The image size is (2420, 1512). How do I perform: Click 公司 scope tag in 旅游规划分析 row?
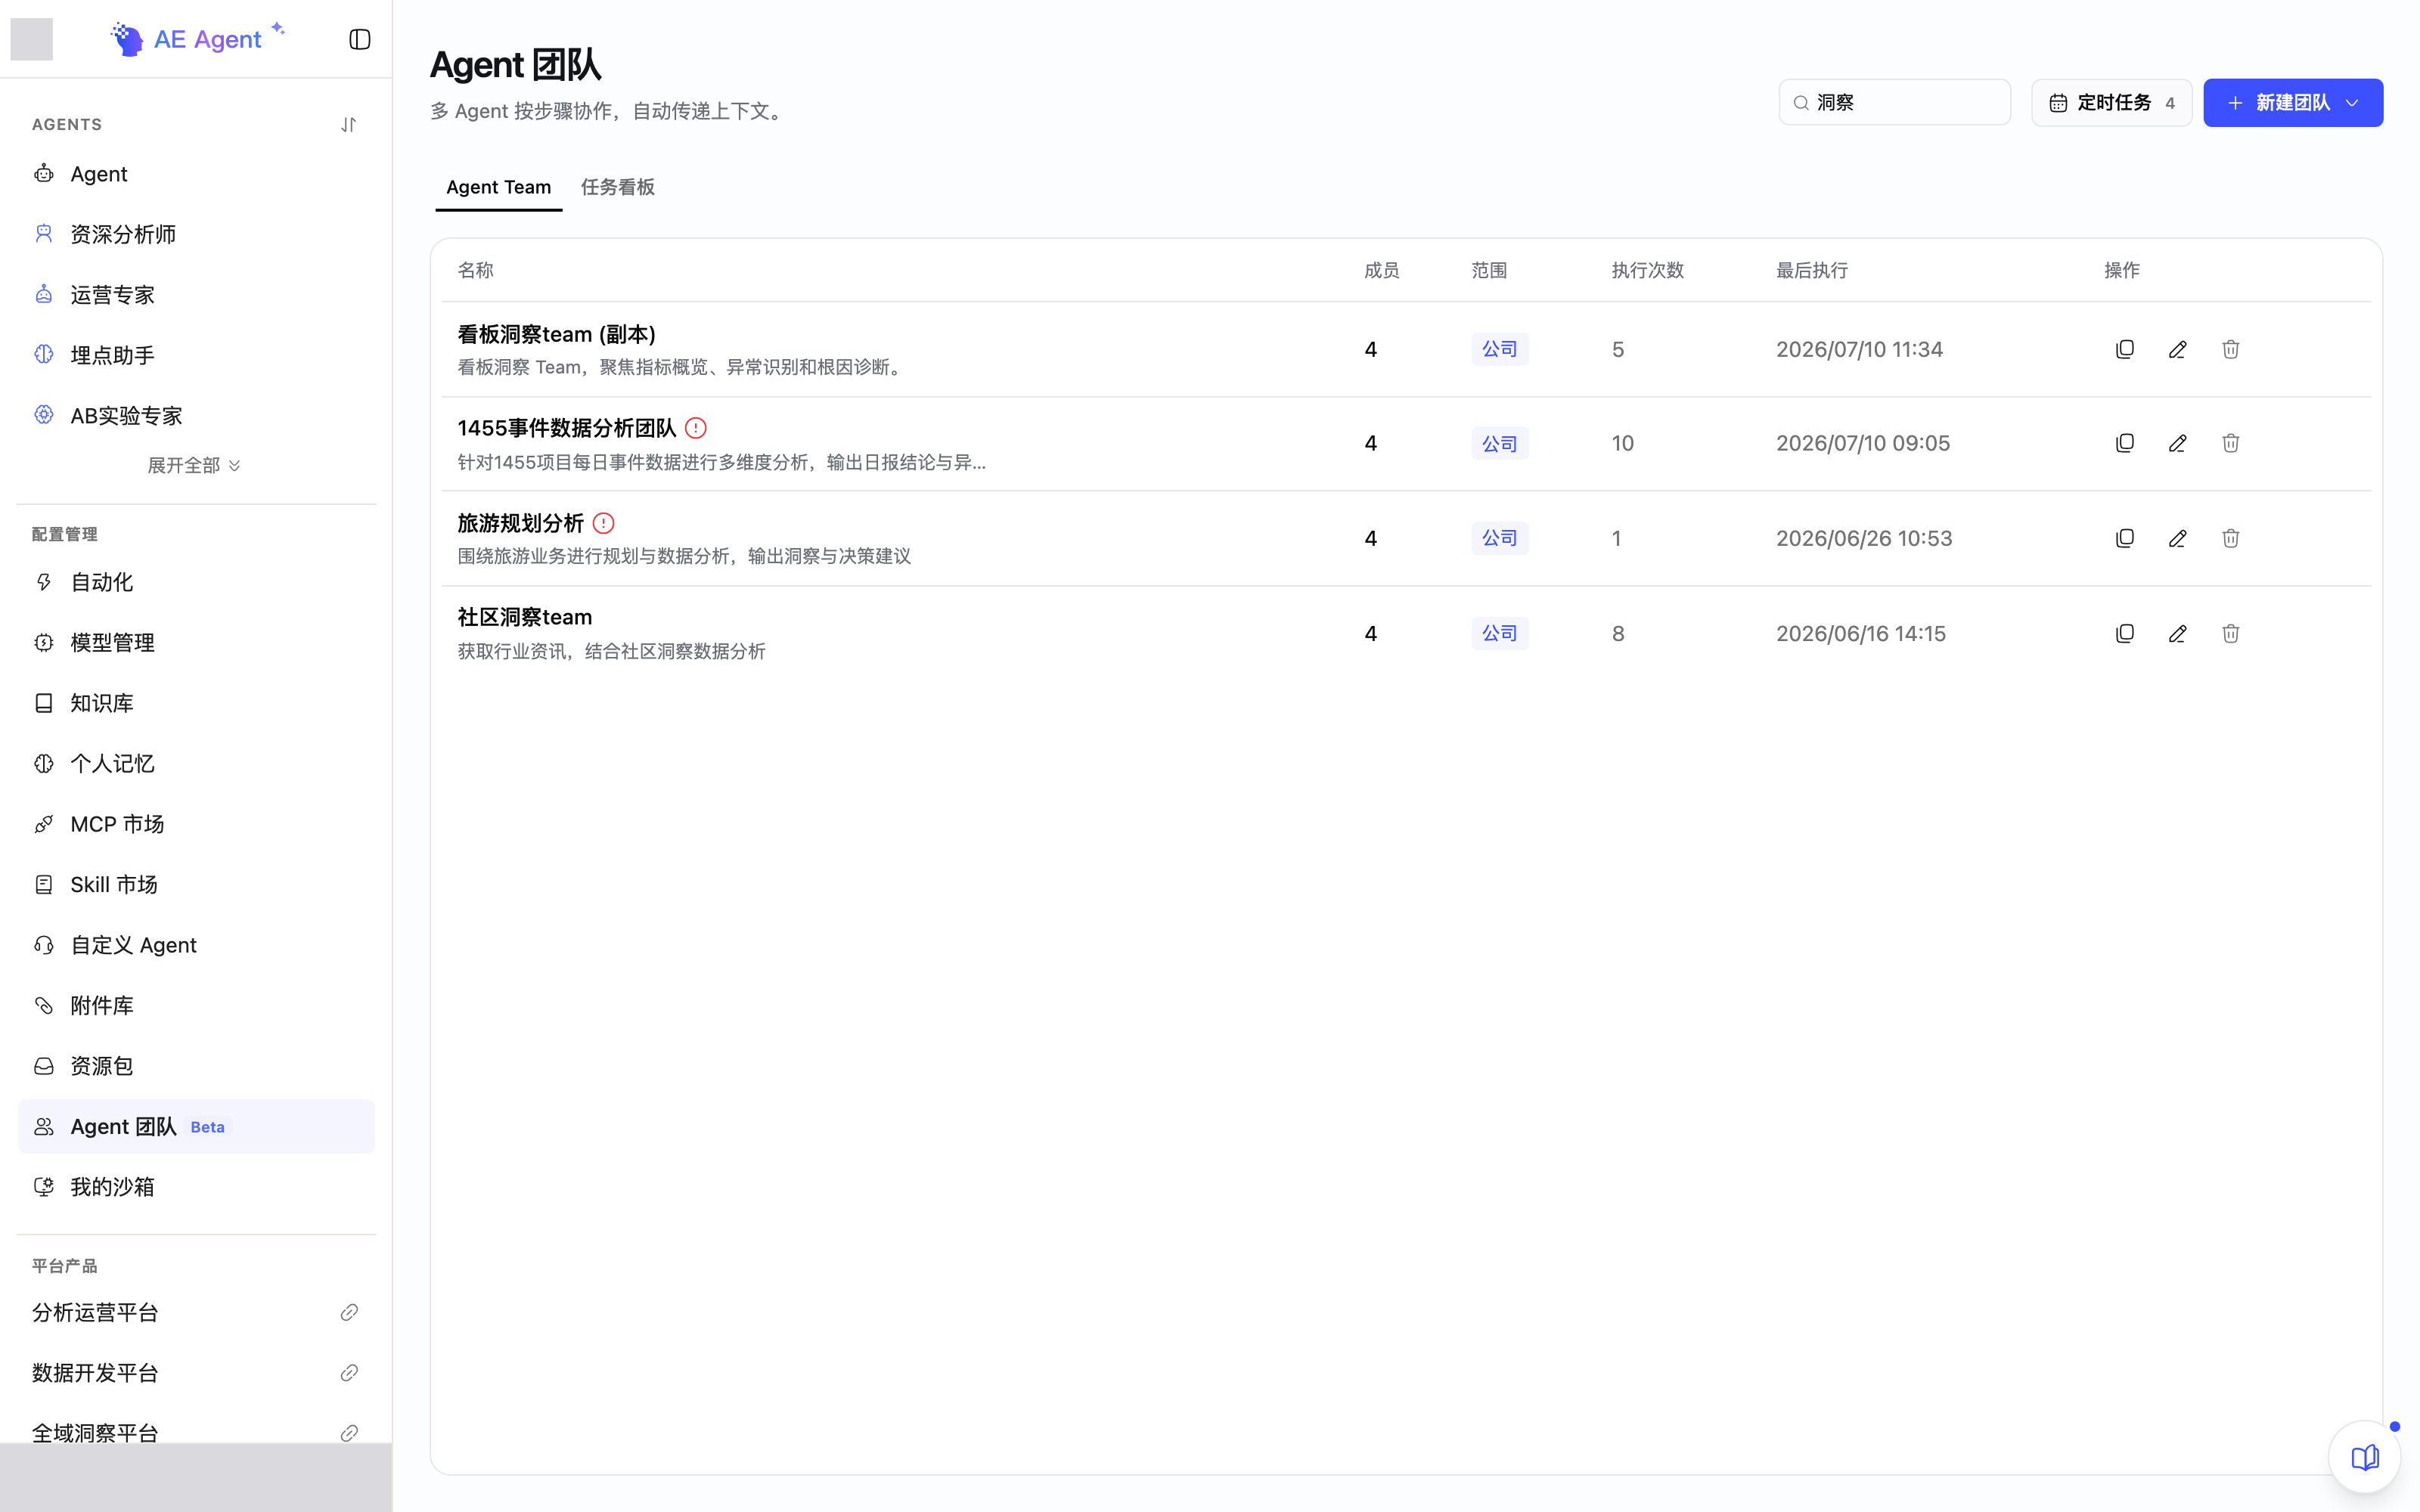[x=1499, y=538]
